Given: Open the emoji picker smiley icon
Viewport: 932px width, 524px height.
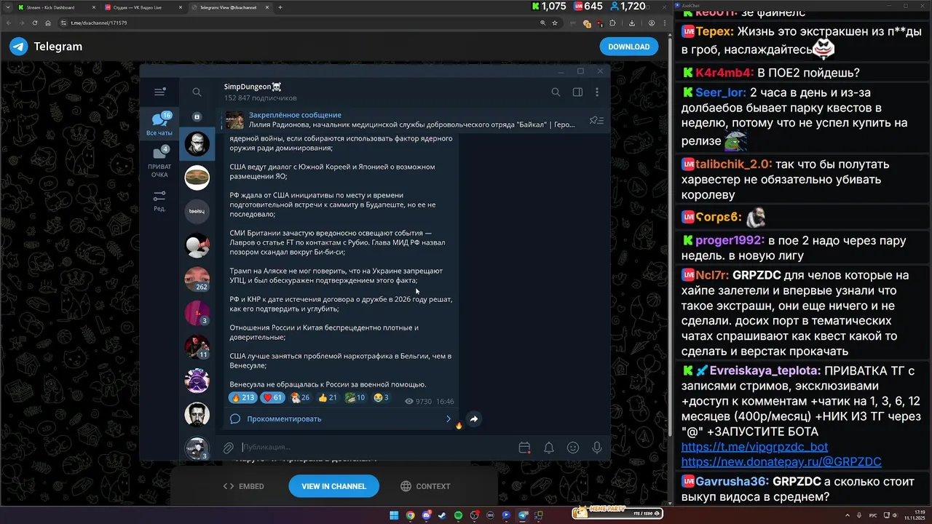Looking at the screenshot, I should [573, 448].
